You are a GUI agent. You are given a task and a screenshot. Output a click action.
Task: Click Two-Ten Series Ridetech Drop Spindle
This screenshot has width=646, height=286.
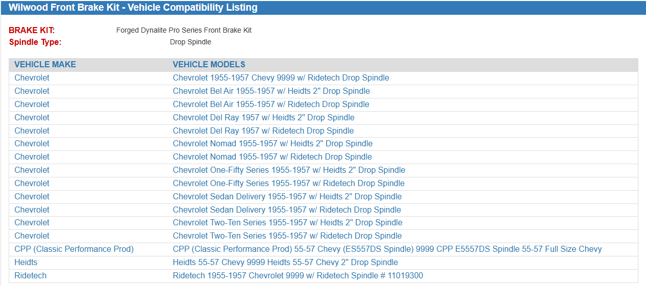(287, 236)
